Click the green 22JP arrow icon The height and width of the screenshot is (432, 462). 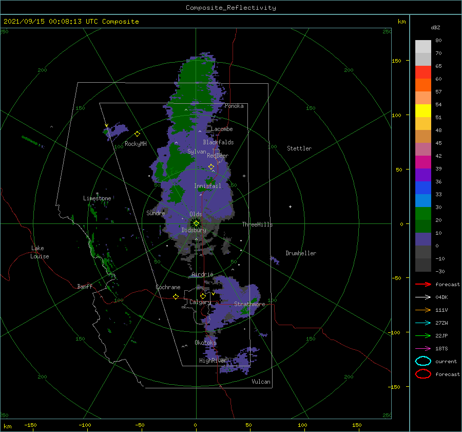tap(423, 335)
